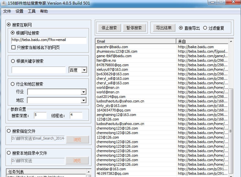Click the URL input containing tieba.baidu.com

tap(49, 40)
